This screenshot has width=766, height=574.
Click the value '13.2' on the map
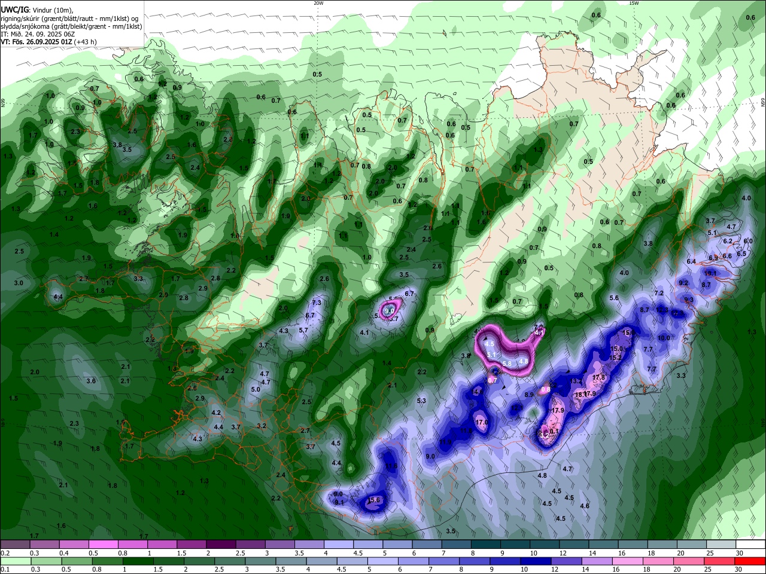point(576,381)
